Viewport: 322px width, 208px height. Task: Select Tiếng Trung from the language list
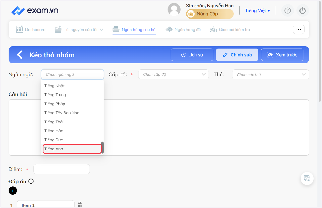(x=72, y=95)
